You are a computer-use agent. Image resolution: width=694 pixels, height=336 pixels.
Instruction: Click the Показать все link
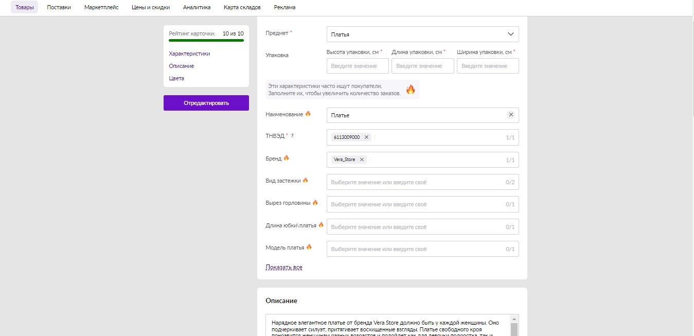click(283, 268)
